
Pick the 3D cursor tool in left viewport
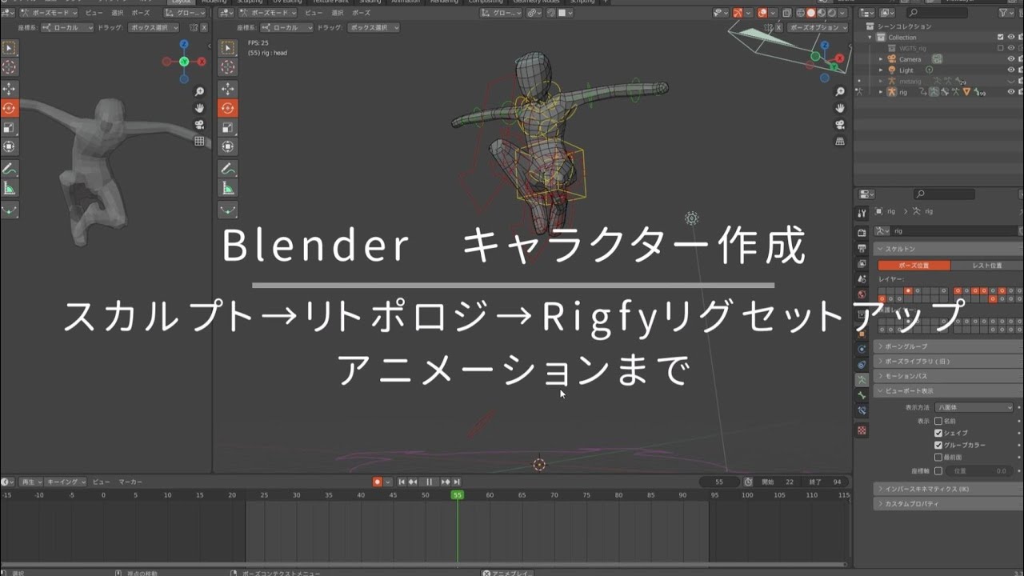10,68
